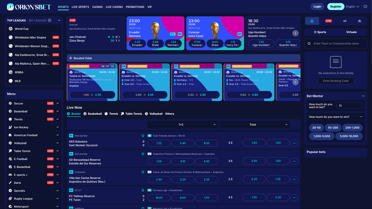Click BB badge on Ecuador Germany featured card

click(180, 34)
